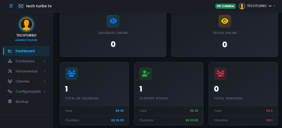This screenshot has width=282, height=128.
Task: Click the green R$ 30 total value
Action: pyautogui.click(x=194, y=111)
